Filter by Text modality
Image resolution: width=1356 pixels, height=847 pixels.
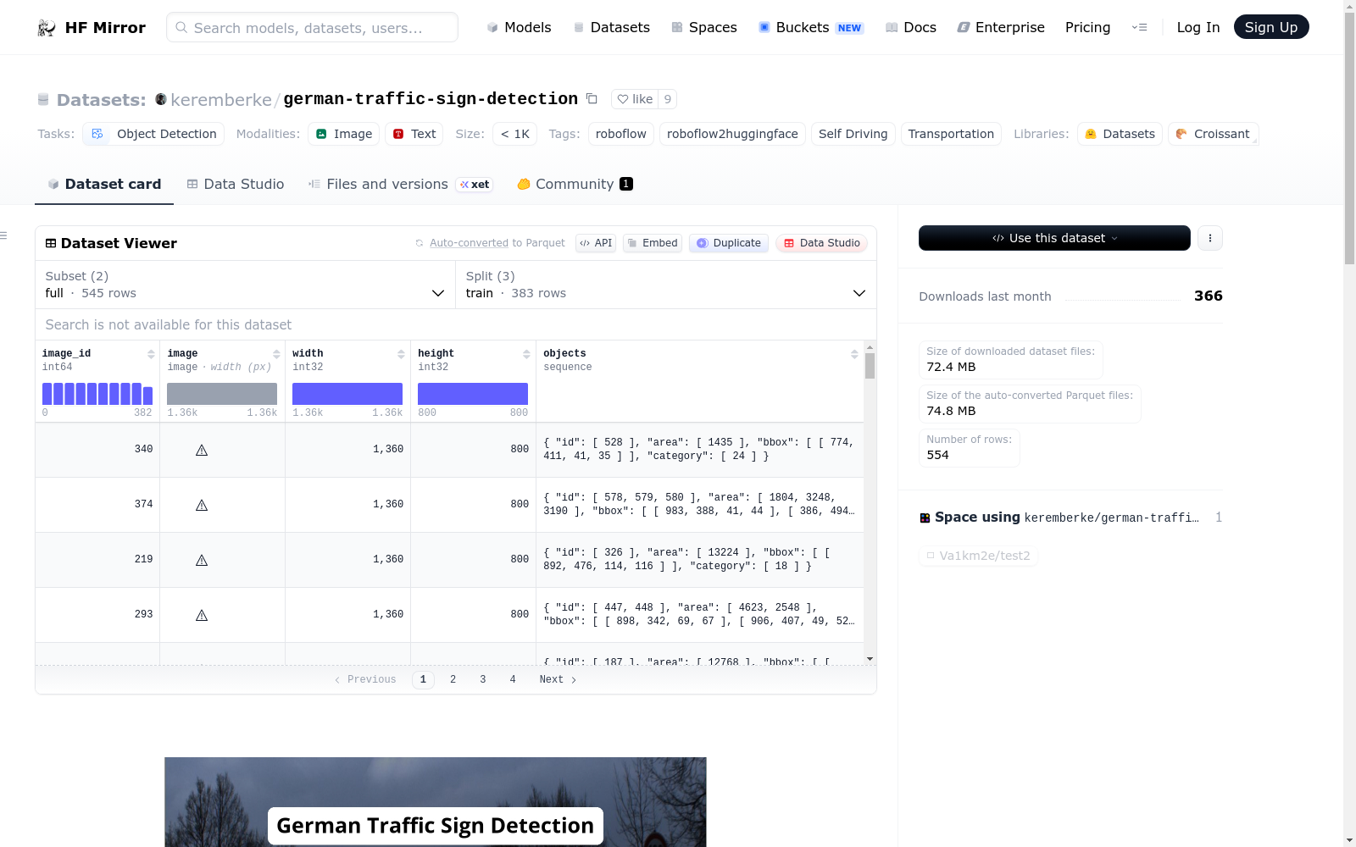(414, 134)
